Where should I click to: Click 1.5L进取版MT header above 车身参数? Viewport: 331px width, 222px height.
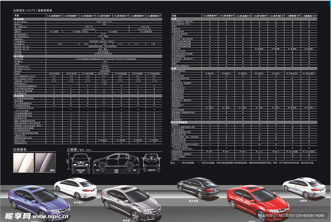[54, 16]
